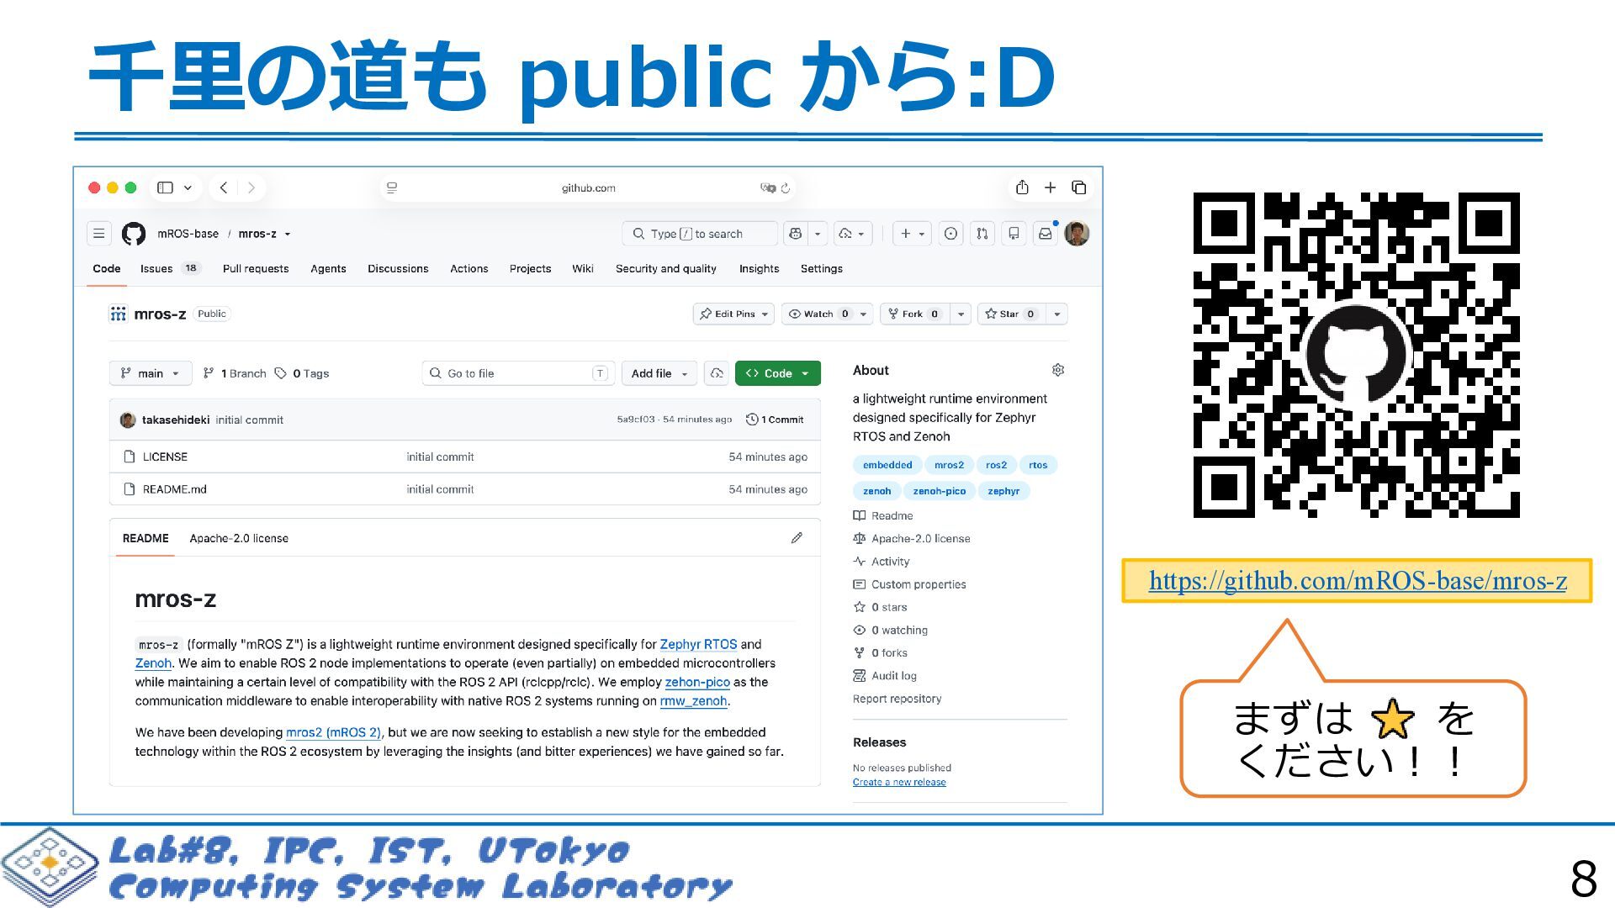The width and height of the screenshot is (1615, 908).
Task: Open the 'Create new' plus dropdown
Action: (x=913, y=234)
